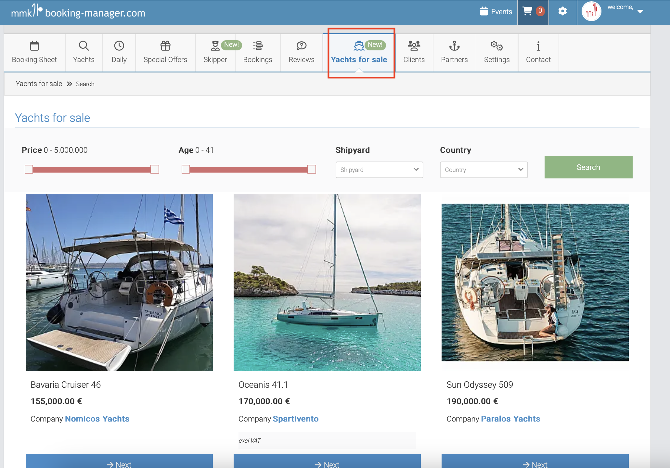Open the Sun Odyssey 509 photo
Screen dimensions: 670x468
point(535,282)
